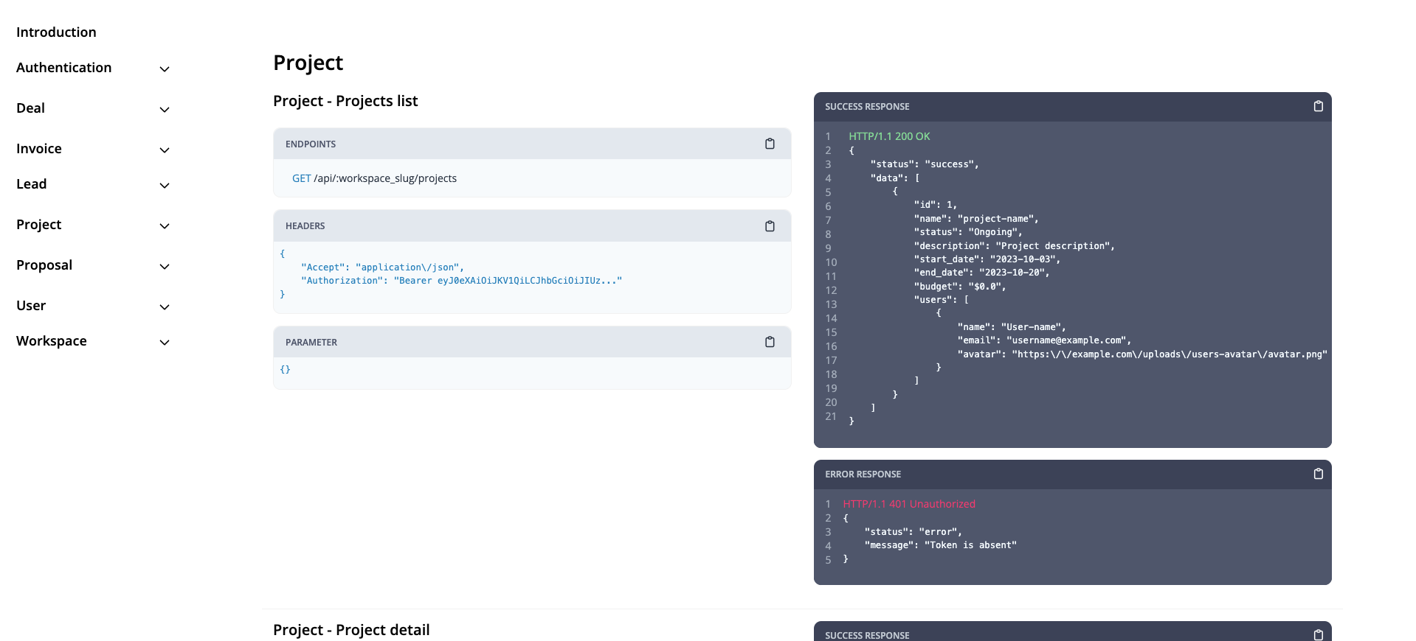
Task: Toggle the Project sidebar chevron
Action: click(x=165, y=226)
